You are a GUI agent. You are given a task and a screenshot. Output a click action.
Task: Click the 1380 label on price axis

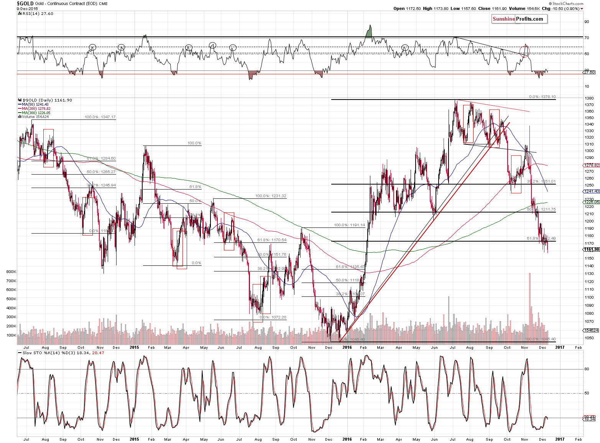tap(589, 98)
